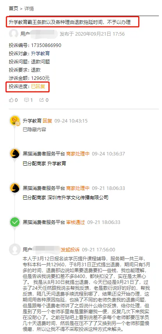Click the black cat avatar beside 已分配商家 升学教育
The height and width of the screenshot is (334, 162).
(x=15, y=153)
